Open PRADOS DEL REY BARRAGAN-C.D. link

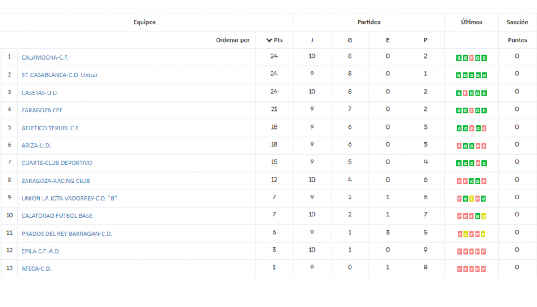pyautogui.click(x=67, y=234)
